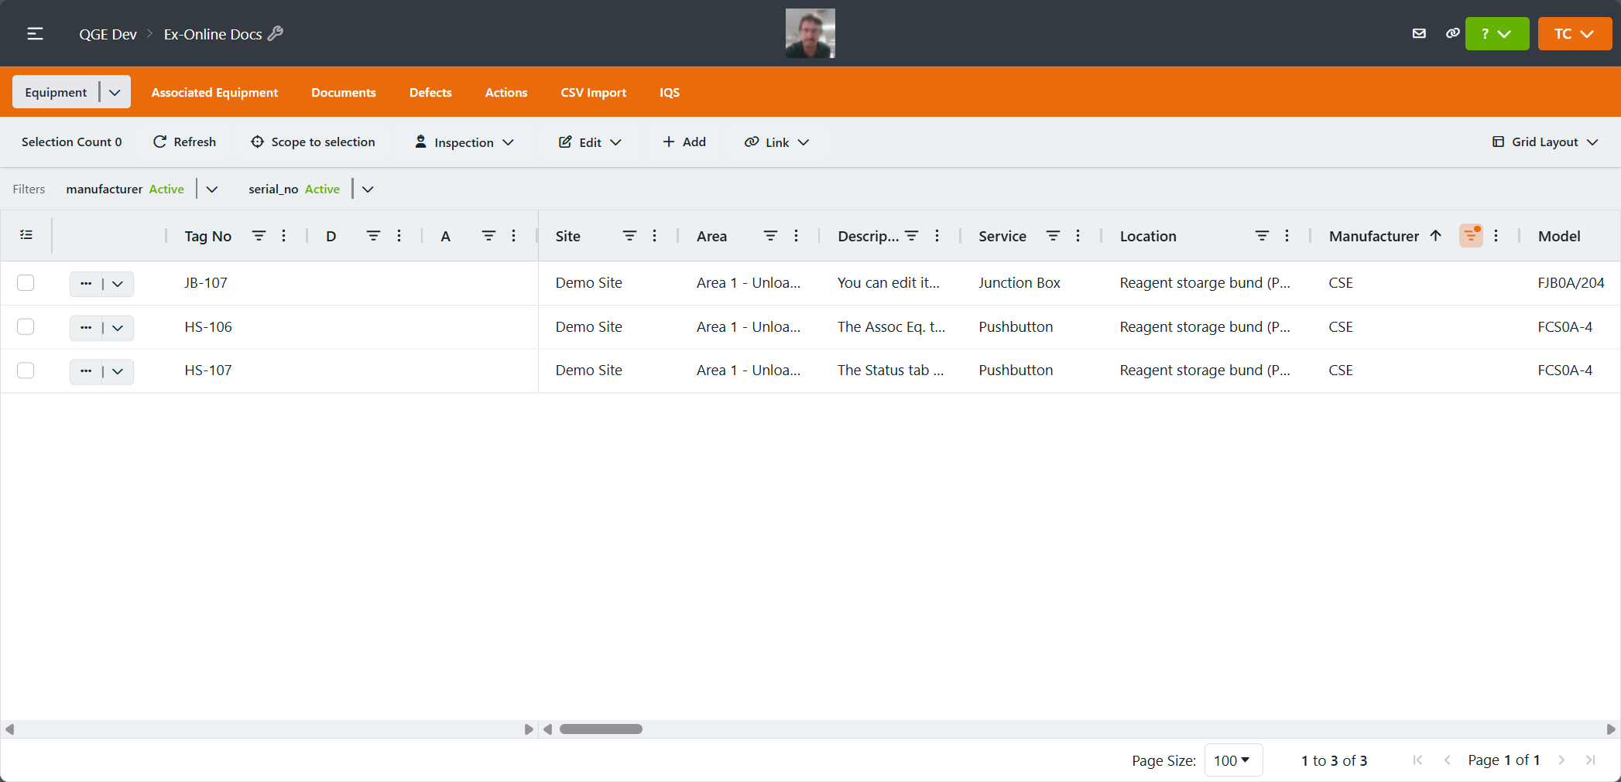The height and width of the screenshot is (782, 1621).
Task: Click the Refresh button
Action: 184,142
